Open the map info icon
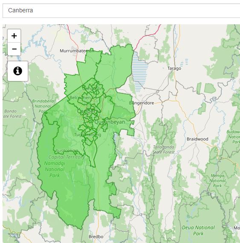Image resolution: width=240 pixels, height=243 pixels. [x=17, y=71]
